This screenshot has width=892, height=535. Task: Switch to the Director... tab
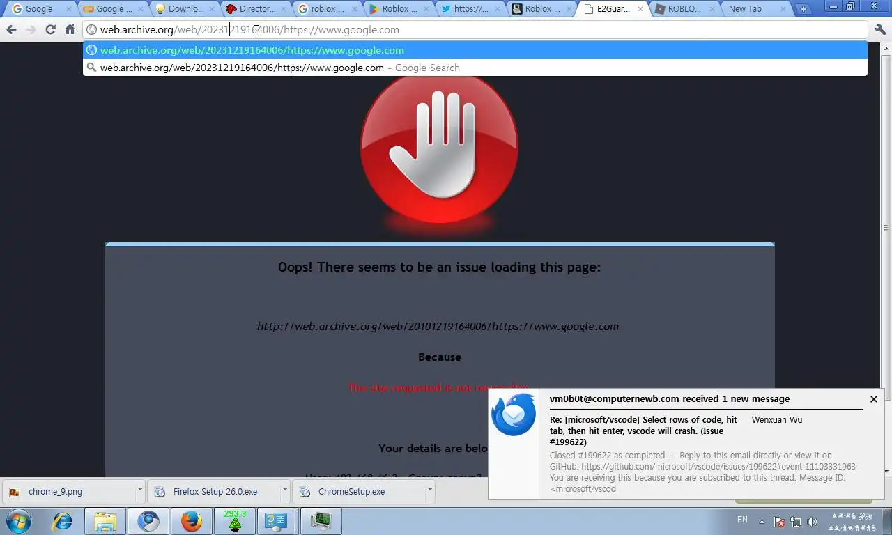tap(256, 9)
